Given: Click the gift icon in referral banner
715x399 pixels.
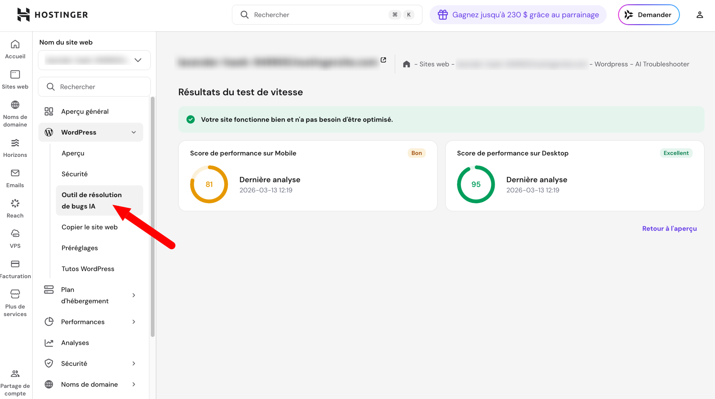Looking at the screenshot, I should click(443, 15).
